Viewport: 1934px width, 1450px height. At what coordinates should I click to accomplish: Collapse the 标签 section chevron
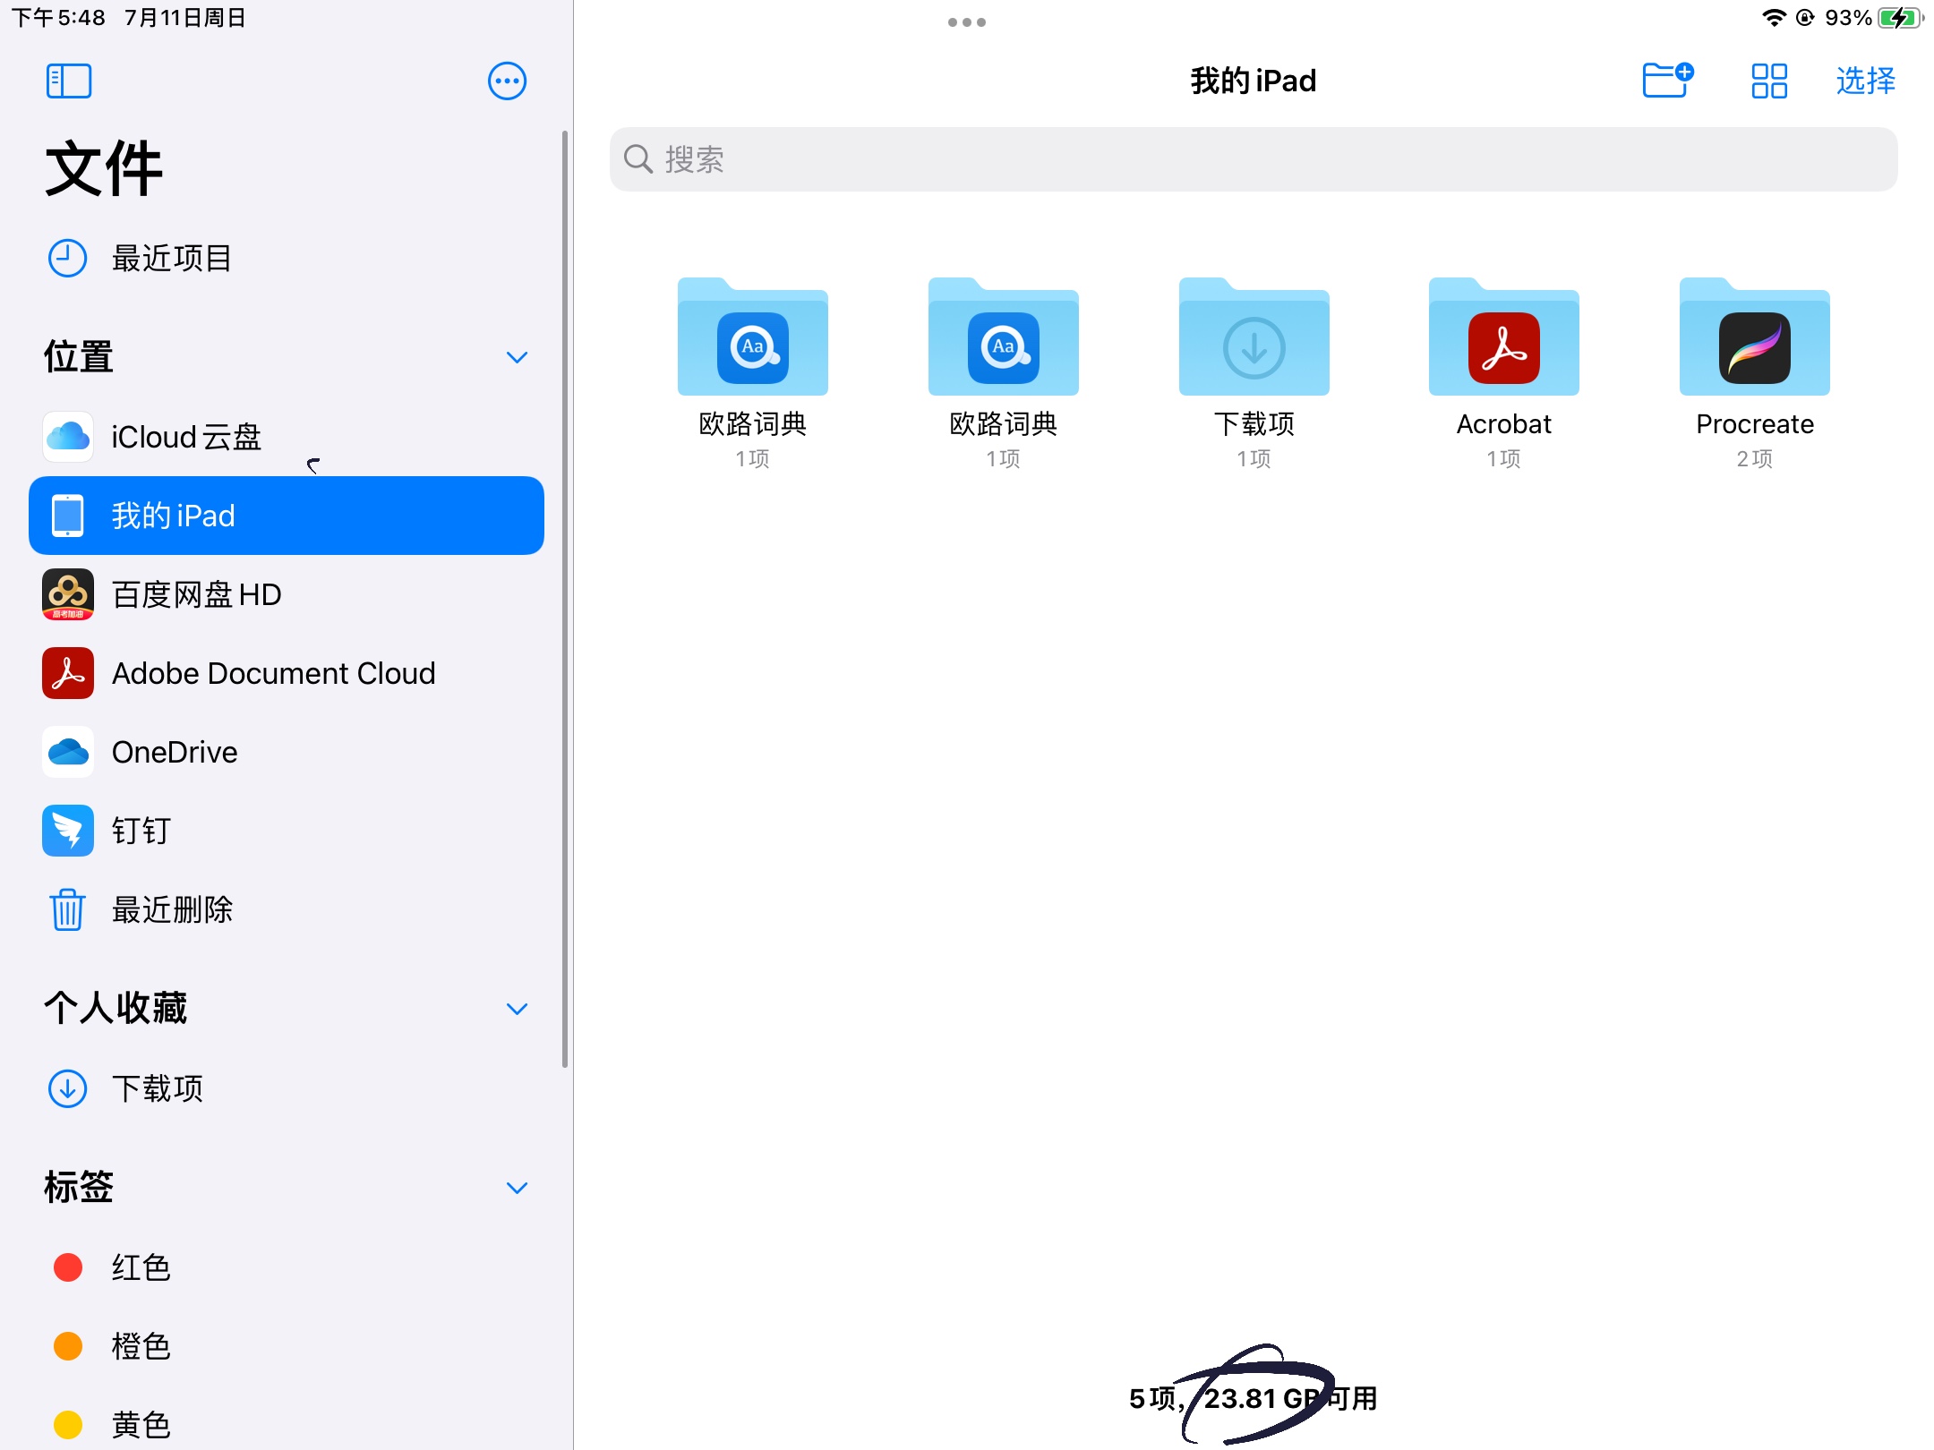pos(517,1188)
